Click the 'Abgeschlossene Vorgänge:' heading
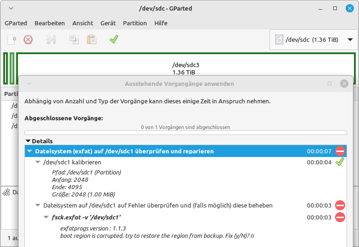The width and height of the screenshot is (359, 247). pos(64,118)
